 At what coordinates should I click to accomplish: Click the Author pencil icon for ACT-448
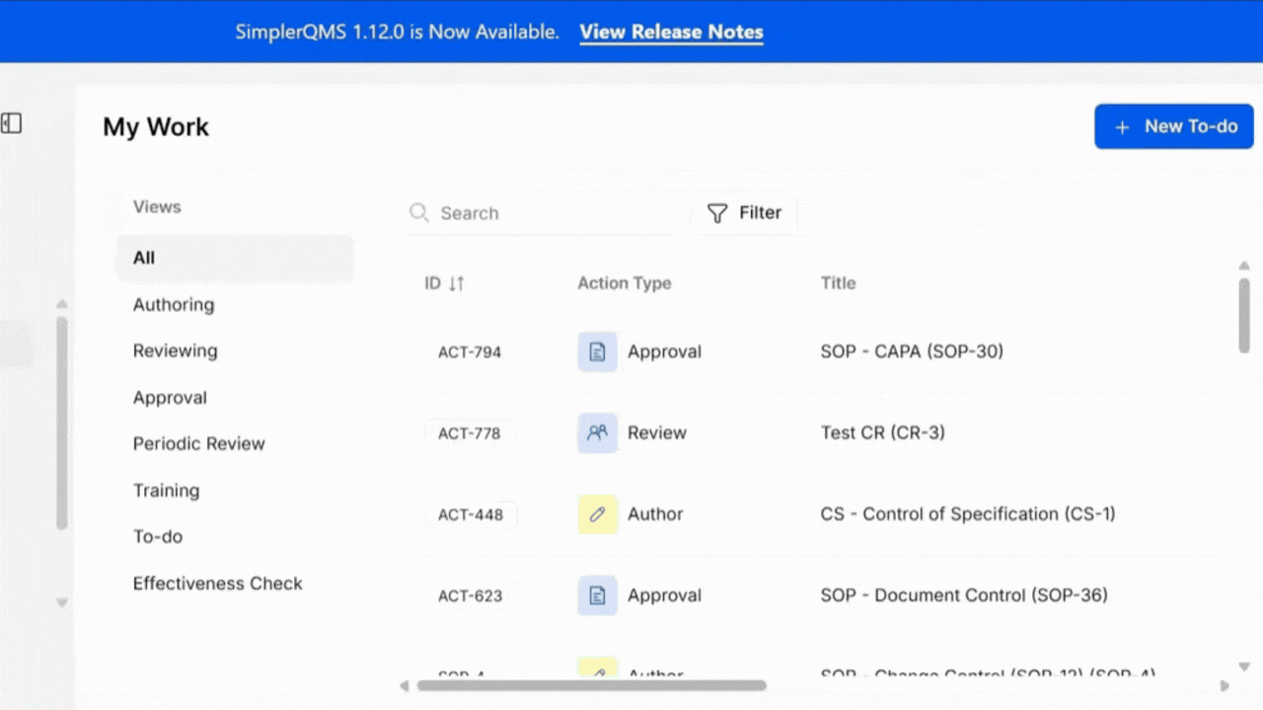pyautogui.click(x=597, y=514)
